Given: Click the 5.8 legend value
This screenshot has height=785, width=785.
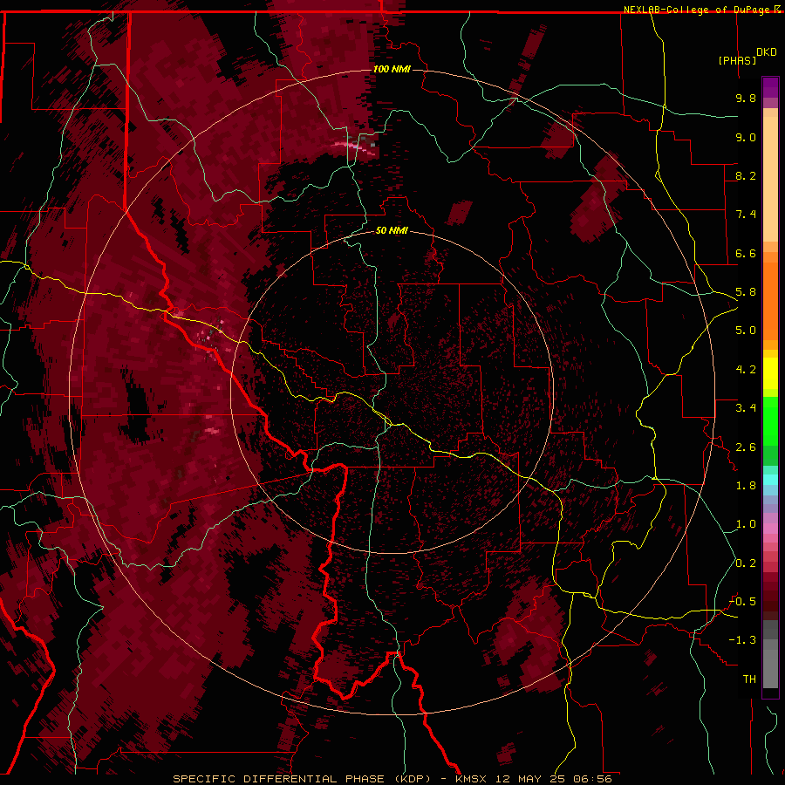Looking at the screenshot, I should coord(746,292).
